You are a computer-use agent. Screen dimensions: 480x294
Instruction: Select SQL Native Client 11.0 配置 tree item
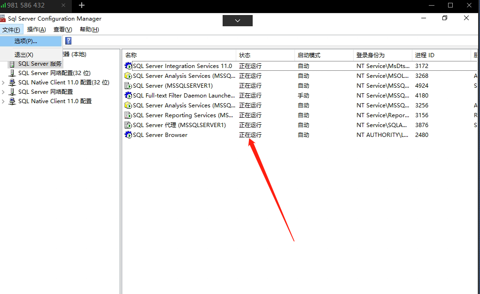click(x=55, y=101)
